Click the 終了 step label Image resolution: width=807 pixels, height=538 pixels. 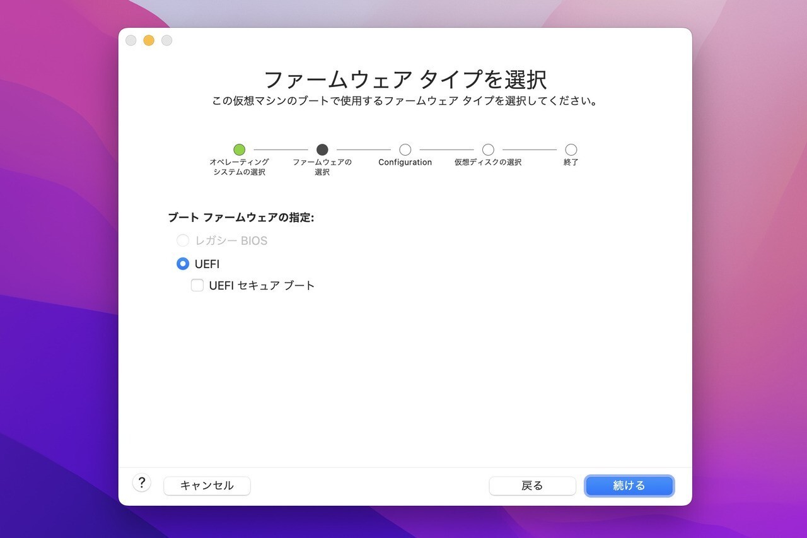coord(571,162)
